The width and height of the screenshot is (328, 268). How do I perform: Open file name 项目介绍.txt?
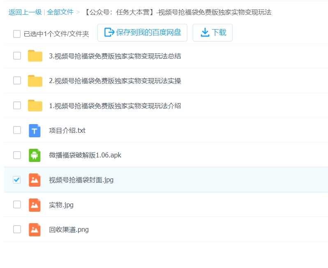[x=67, y=131]
